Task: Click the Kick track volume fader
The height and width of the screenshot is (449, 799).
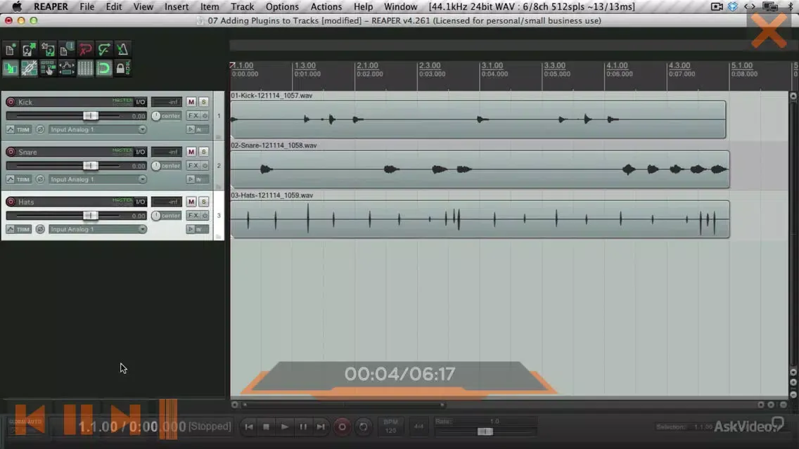Action: [91, 116]
